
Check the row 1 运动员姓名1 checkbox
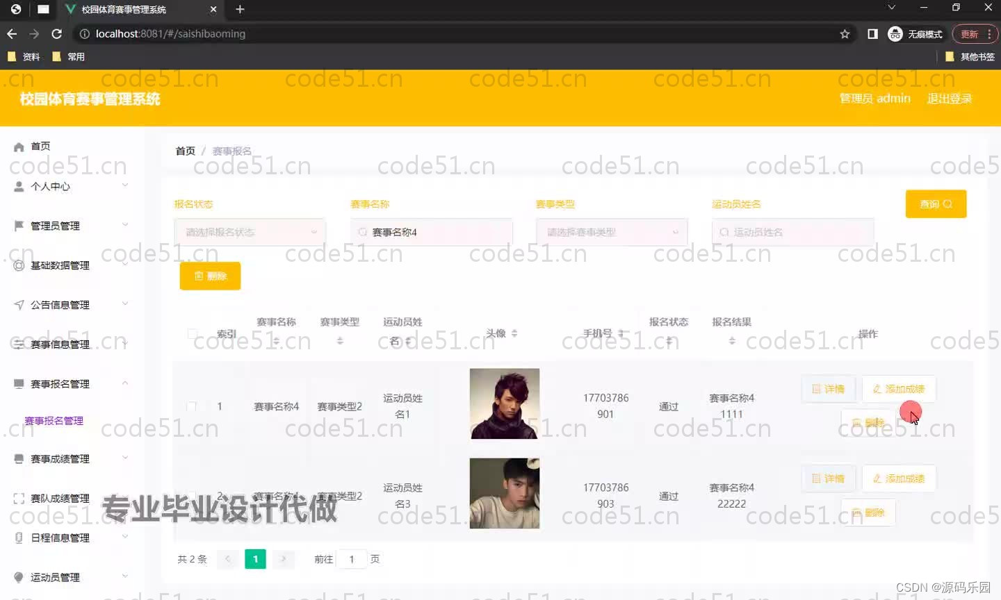[x=191, y=406]
